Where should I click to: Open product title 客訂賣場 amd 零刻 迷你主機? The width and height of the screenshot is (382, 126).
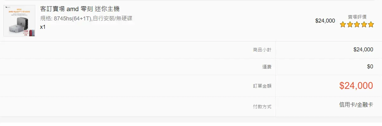click(80, 9)
